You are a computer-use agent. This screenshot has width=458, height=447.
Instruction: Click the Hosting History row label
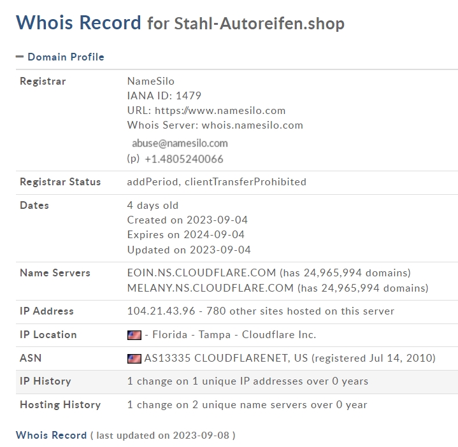(60, 405)
